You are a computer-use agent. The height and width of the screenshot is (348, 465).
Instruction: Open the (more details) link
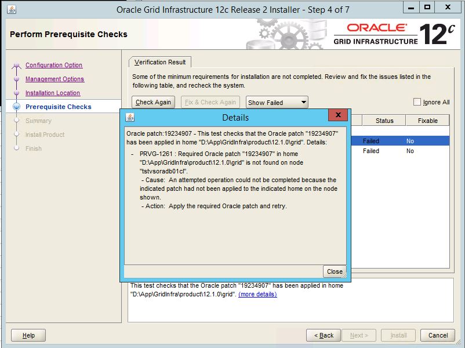point(257,294)
